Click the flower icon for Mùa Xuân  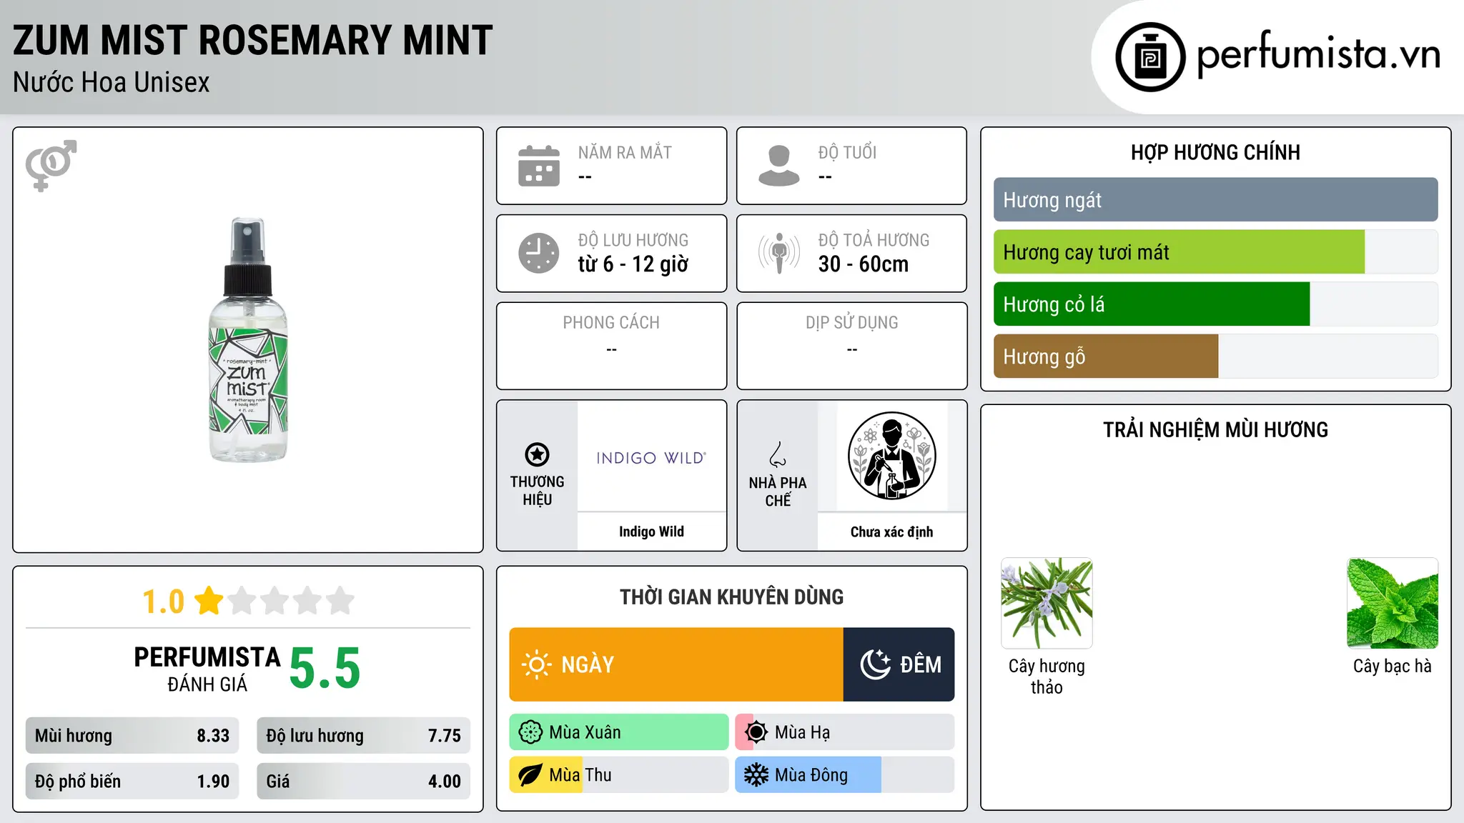point(530,732)
